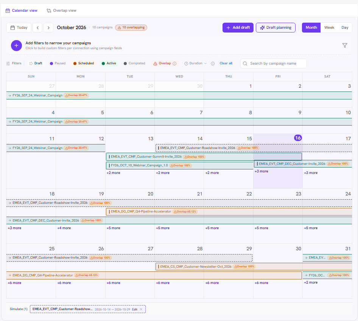This screenshot has height=321, width=358.
Task: Select simulated EMEA_EVT_CMP_Customer-Roadshow chip
Action: (88, 309)
